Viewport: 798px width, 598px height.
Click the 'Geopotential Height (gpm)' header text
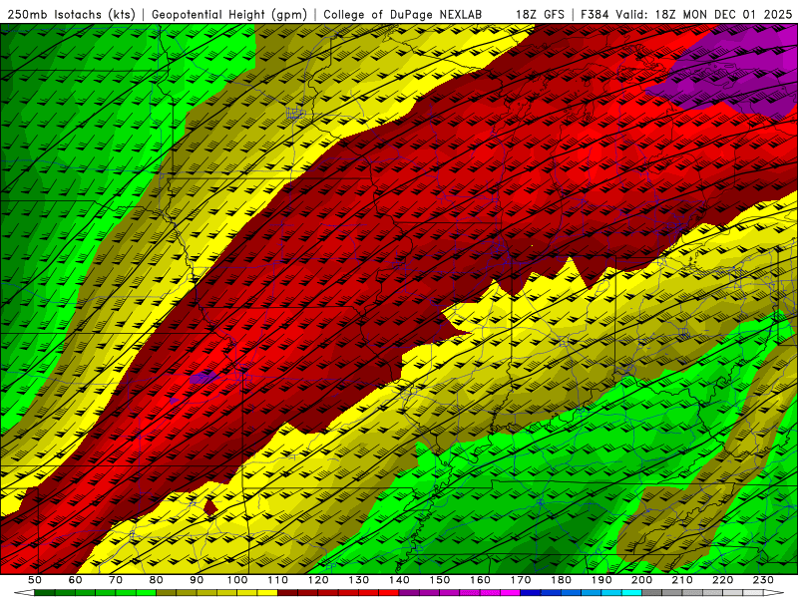(229, 14)
